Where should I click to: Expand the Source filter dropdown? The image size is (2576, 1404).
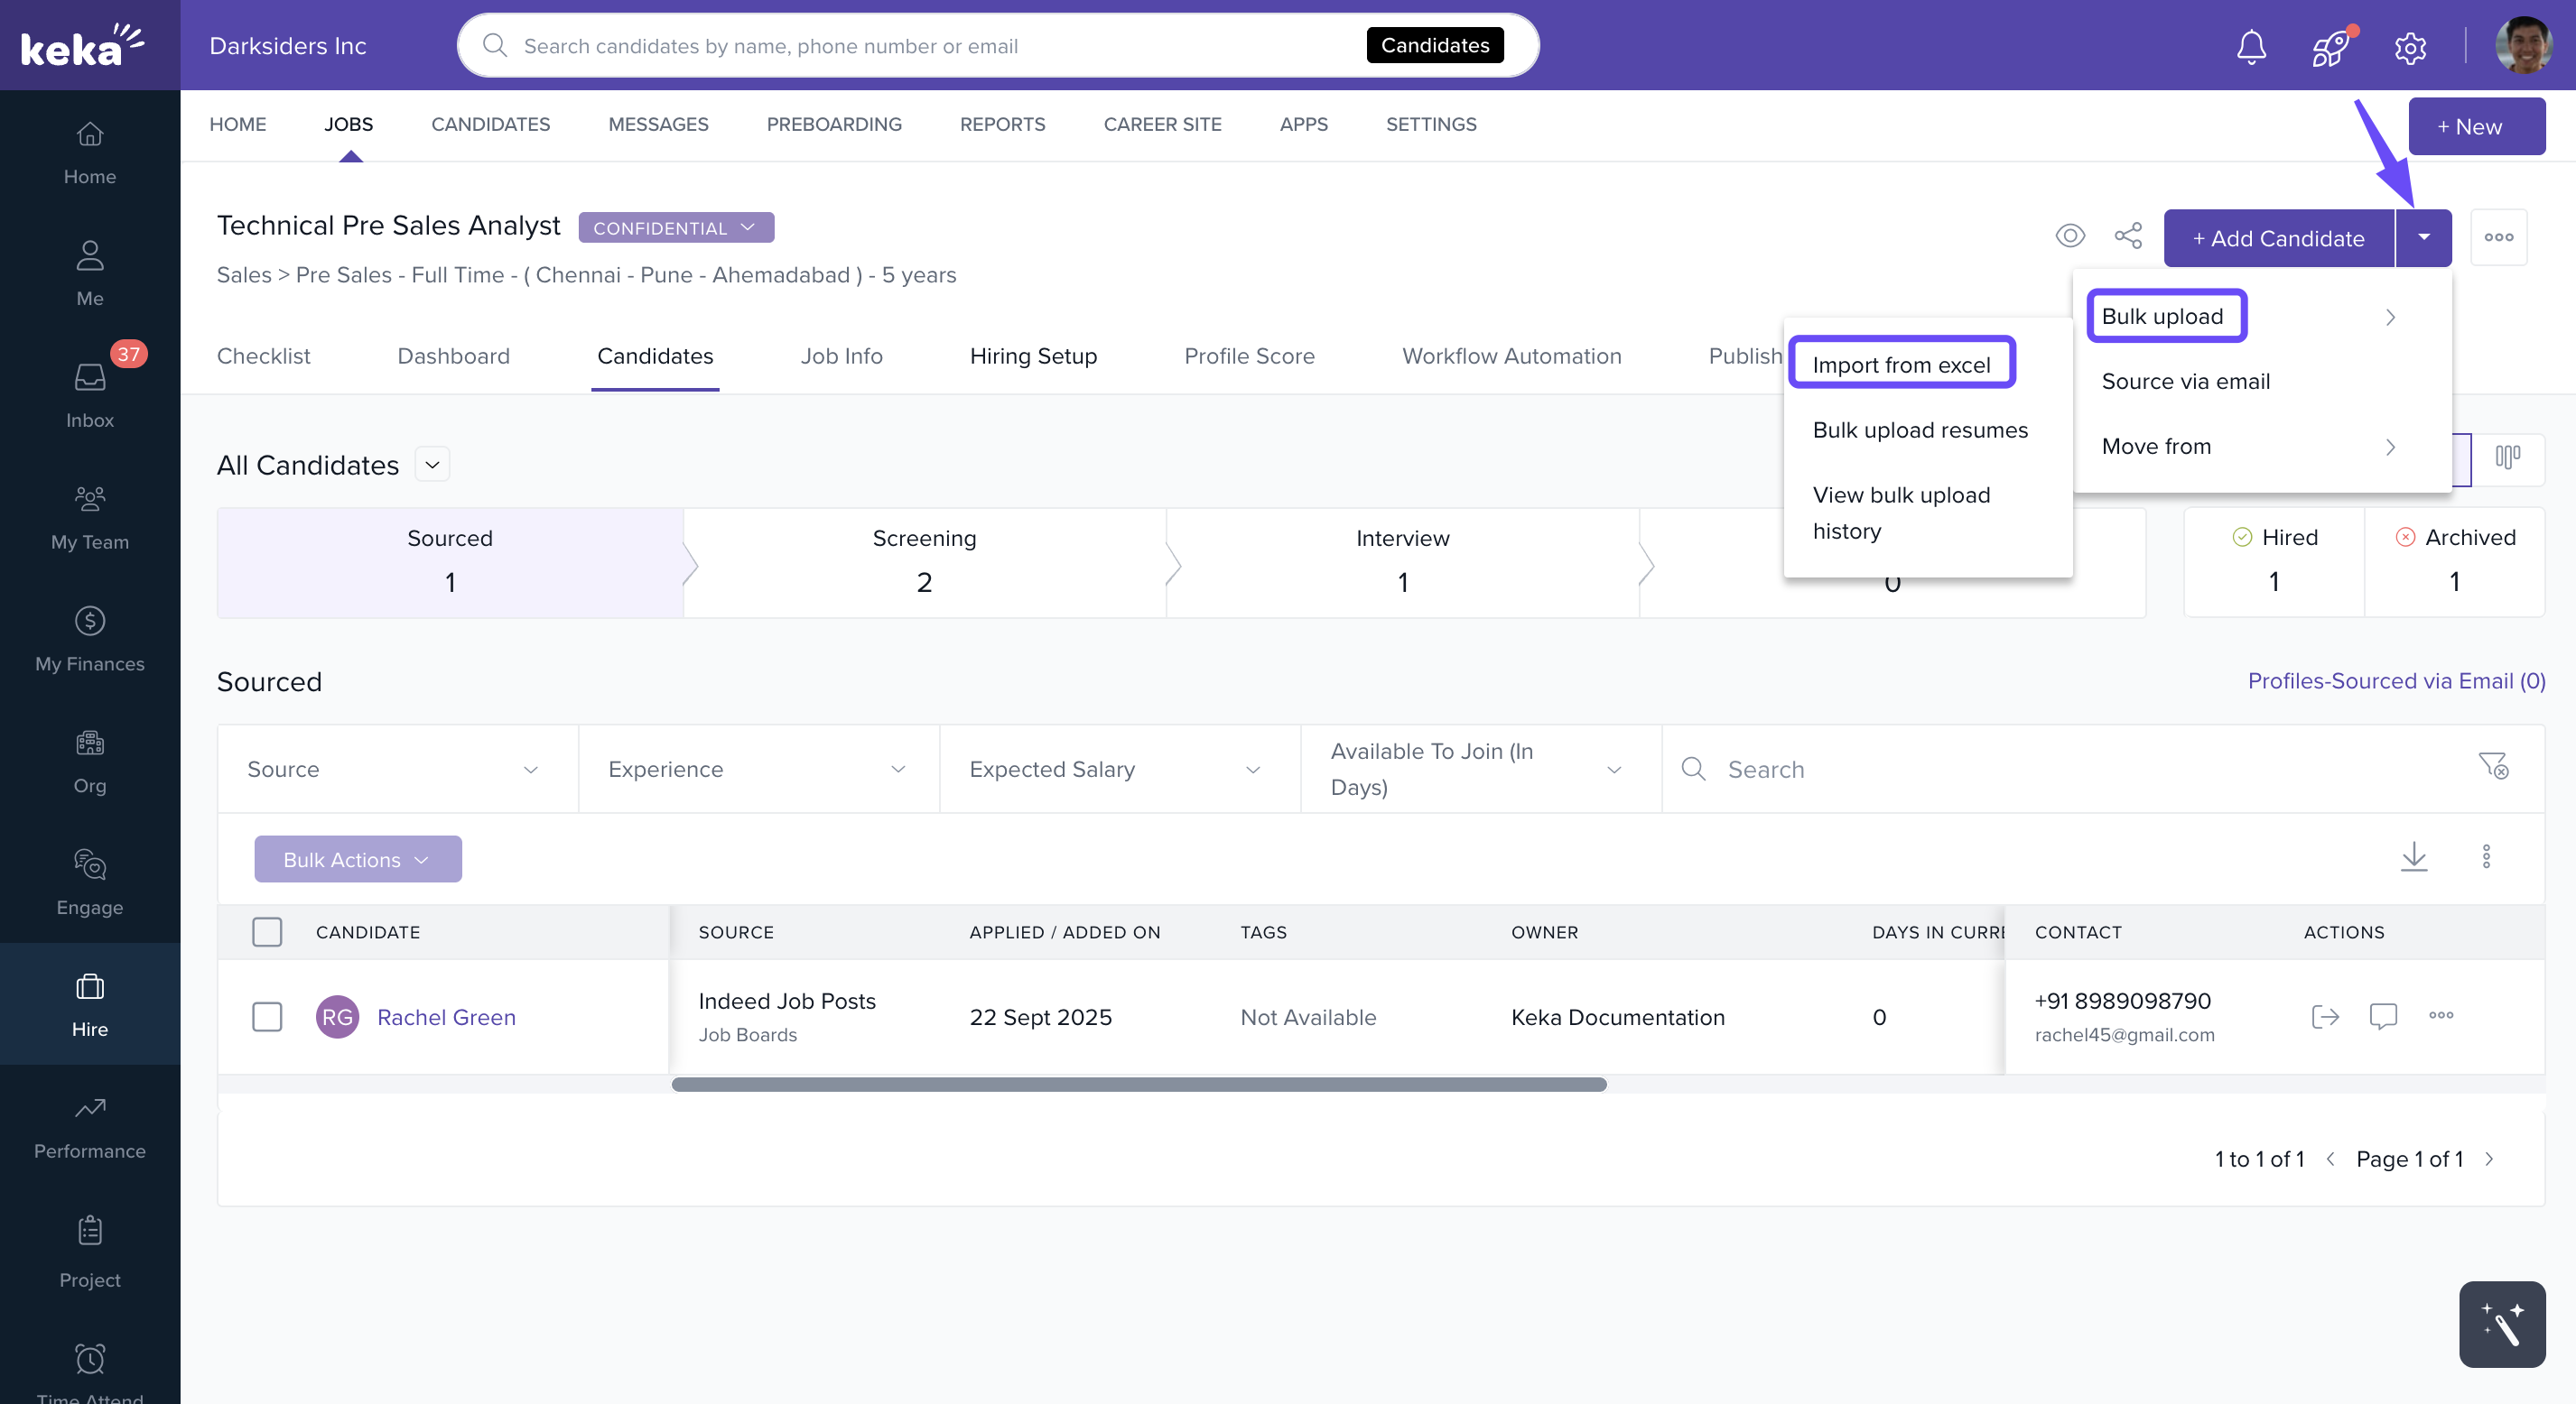(x=396, y=769)
